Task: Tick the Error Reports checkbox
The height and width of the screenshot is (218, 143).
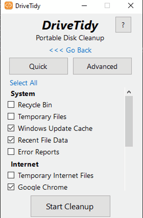Action: pyautogui.click(x=11, y=152)
